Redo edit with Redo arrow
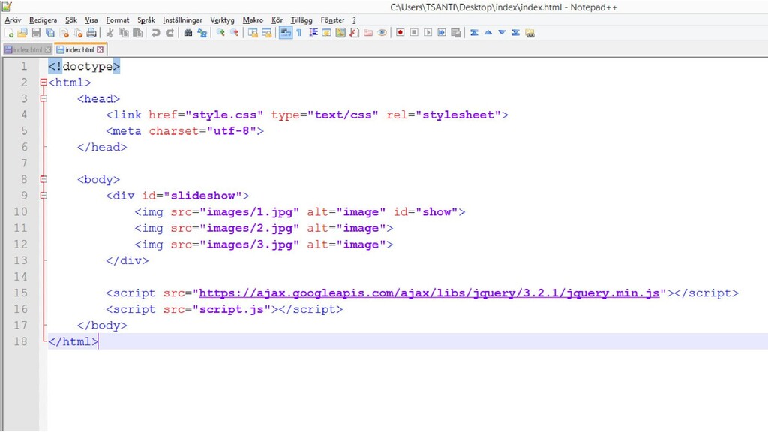 point(169,33)
